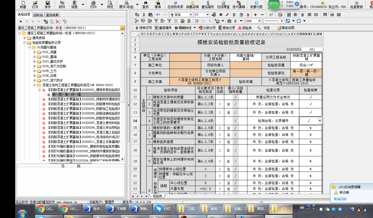
Task: Toggle italic text formatting
Action: pyautogui.click(x=227, y=15)
